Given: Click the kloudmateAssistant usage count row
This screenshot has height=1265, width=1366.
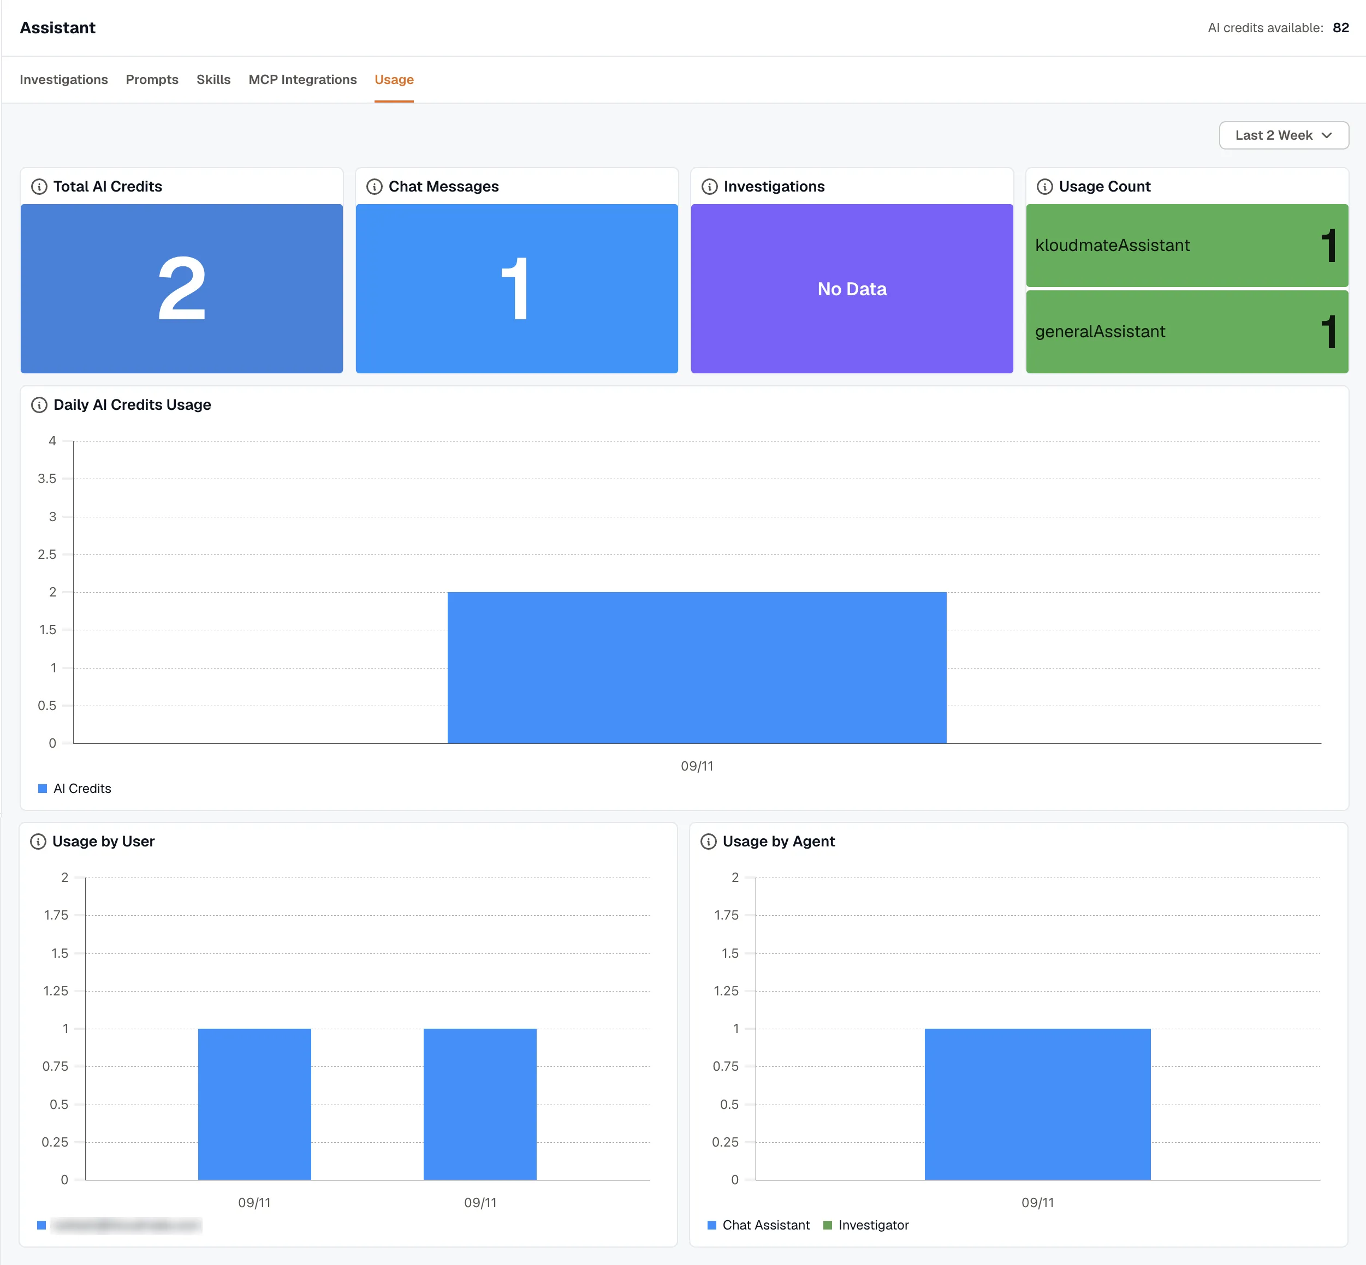Looking at the screenshot, I should [x=1186, y=245].
